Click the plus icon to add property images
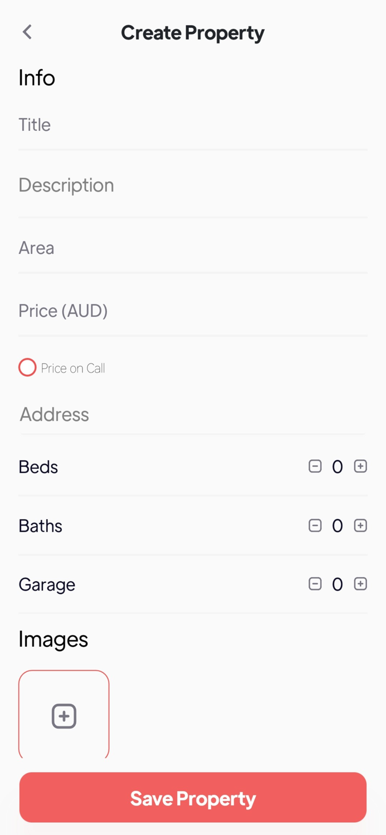This screenshot has width=386, height=835. click(63, 716)
